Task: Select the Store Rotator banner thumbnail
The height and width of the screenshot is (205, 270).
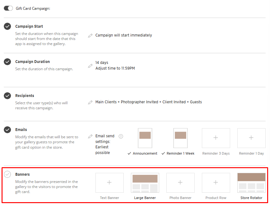Action: point(251,183)
